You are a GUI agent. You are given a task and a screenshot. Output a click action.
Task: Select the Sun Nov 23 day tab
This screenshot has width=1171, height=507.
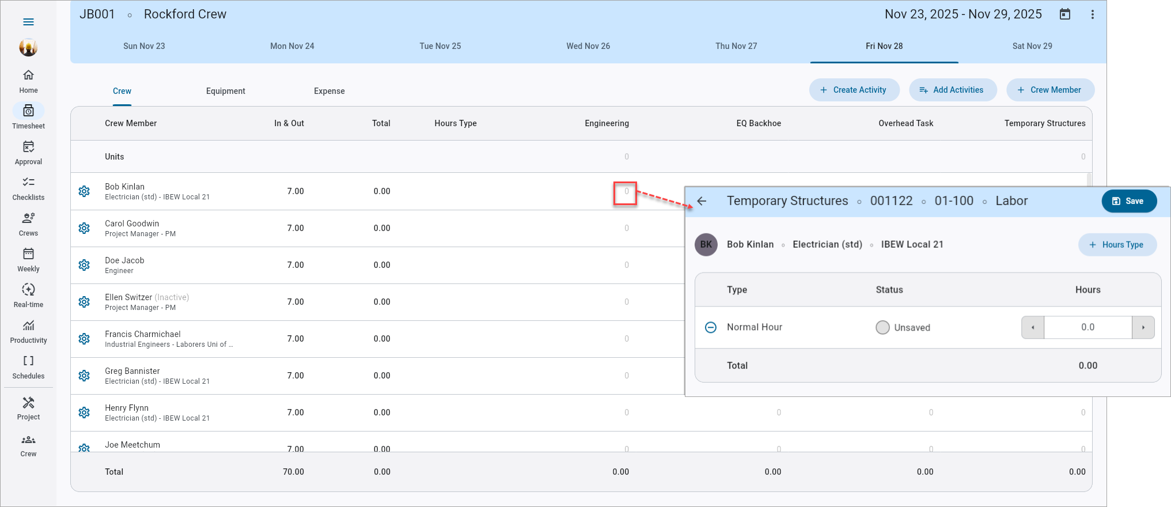click(x=144, y=46)
